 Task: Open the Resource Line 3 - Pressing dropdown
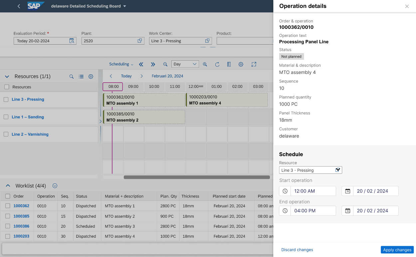pos(337,170)
